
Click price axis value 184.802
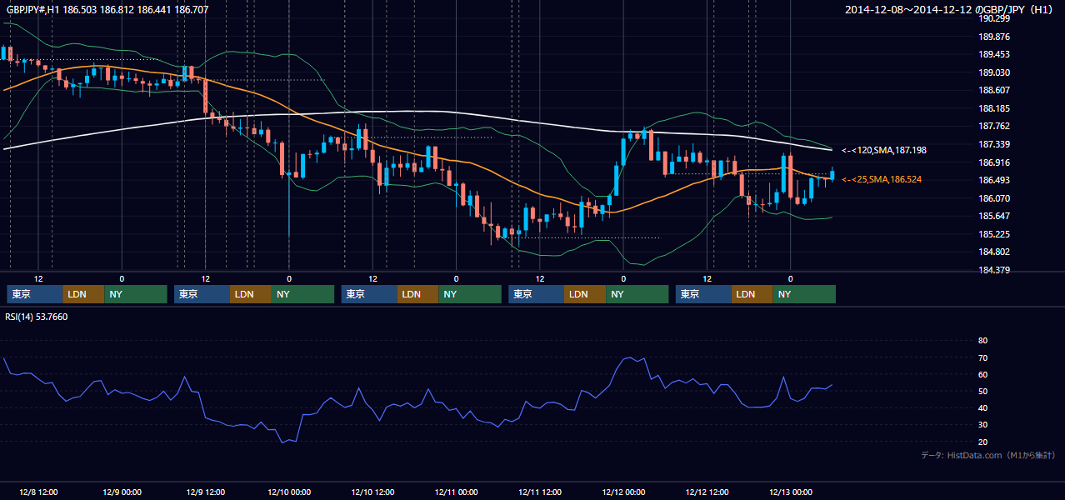pos(995,252)
